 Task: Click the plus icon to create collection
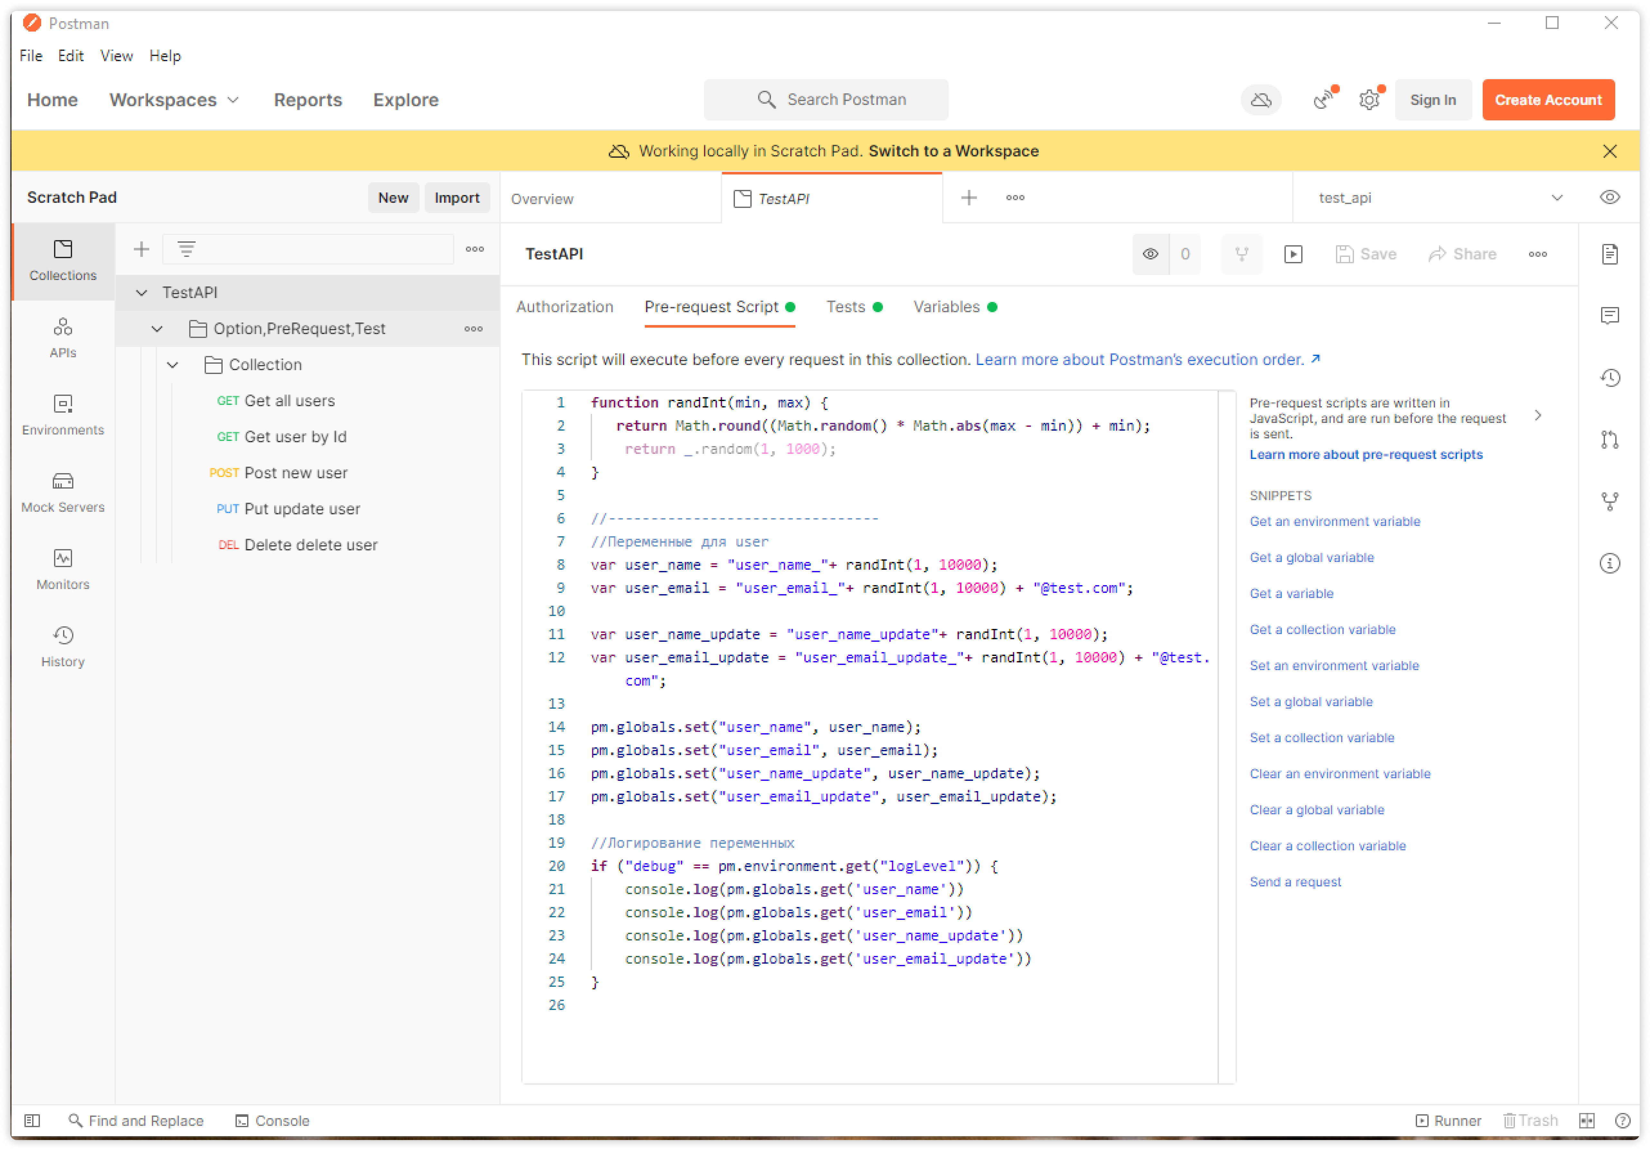[x=142, y=249]
